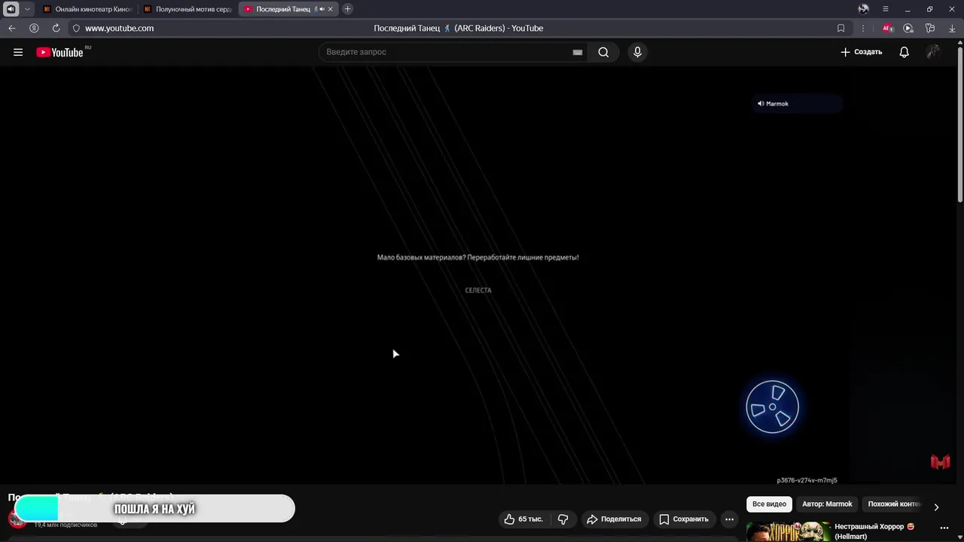Open the Нестрашный Хоррор (Hellmart) title
Screen dimensions: 964x542
[x=874, y=531]
